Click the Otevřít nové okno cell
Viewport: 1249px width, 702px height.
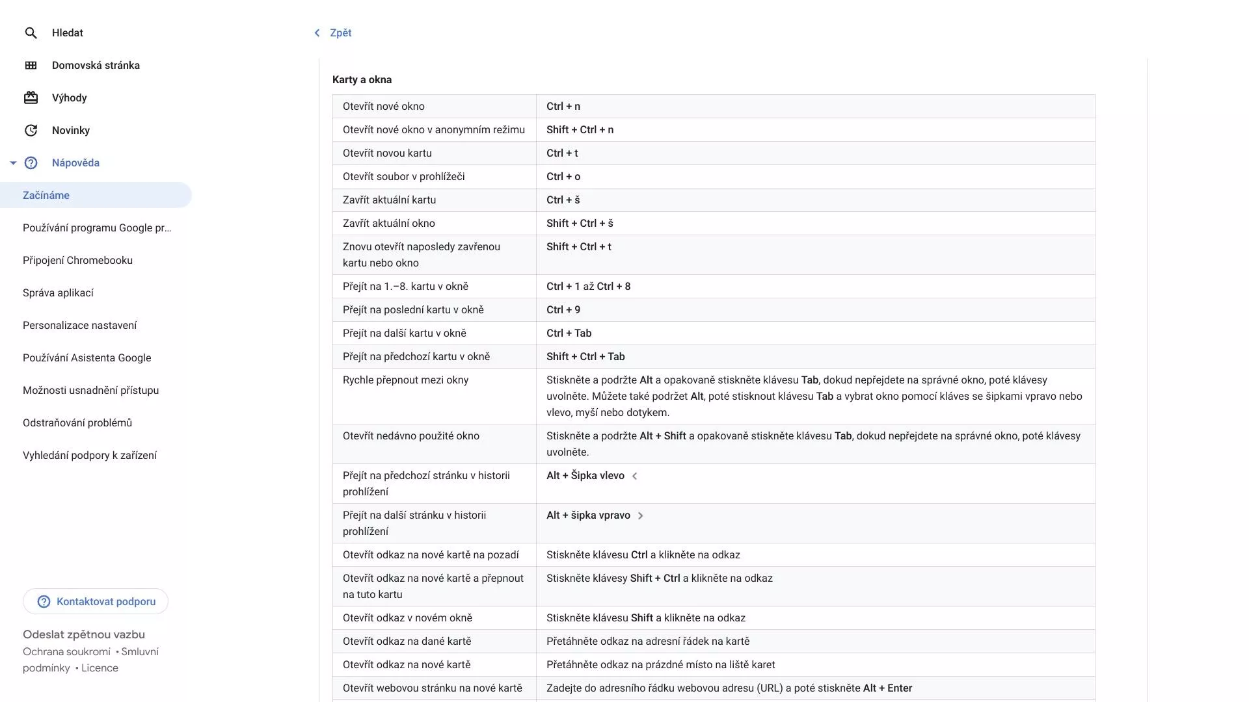(x=435, y=106)
